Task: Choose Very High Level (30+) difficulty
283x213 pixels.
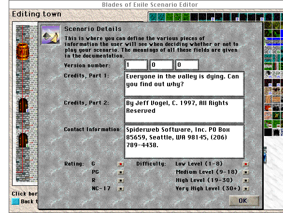Action: coord(246,189)
